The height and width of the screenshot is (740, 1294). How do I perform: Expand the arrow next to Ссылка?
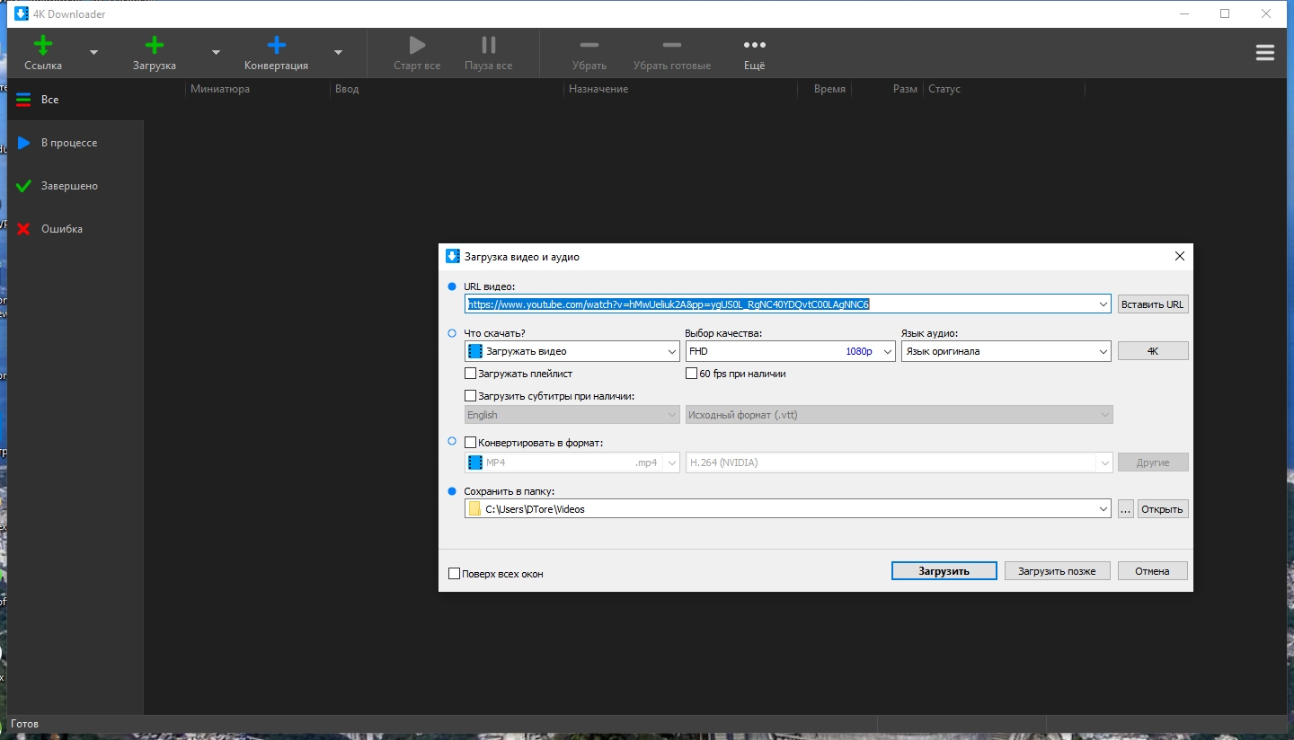[x=93, y=53]
